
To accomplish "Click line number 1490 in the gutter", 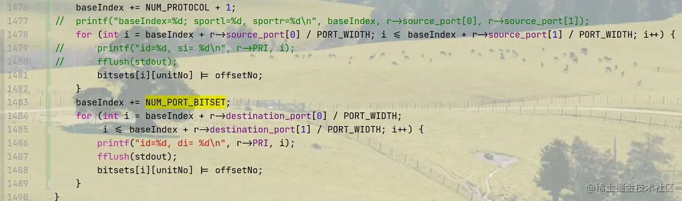I will tap(19, 197).
